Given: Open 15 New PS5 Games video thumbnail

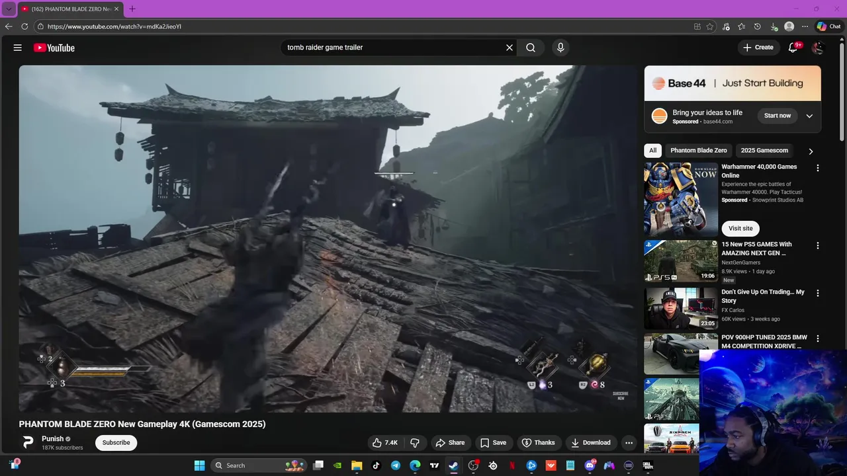Looking at the screenshot, I should pos(681,261).
